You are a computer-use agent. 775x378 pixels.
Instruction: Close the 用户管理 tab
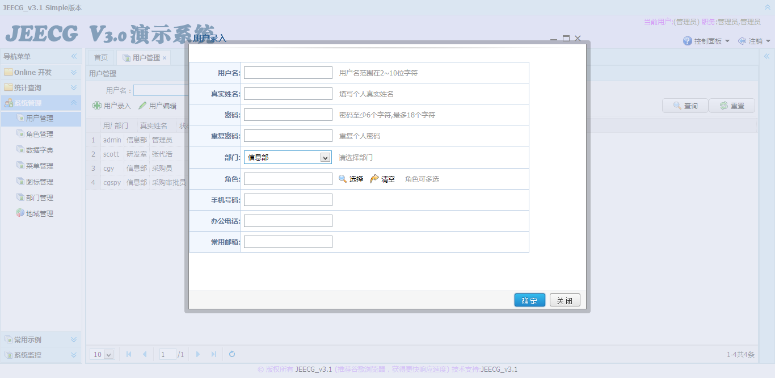click(165, 58)
